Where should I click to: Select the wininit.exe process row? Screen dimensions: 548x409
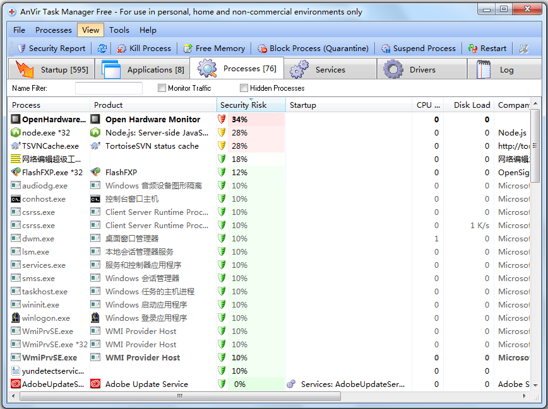[269, 305]
